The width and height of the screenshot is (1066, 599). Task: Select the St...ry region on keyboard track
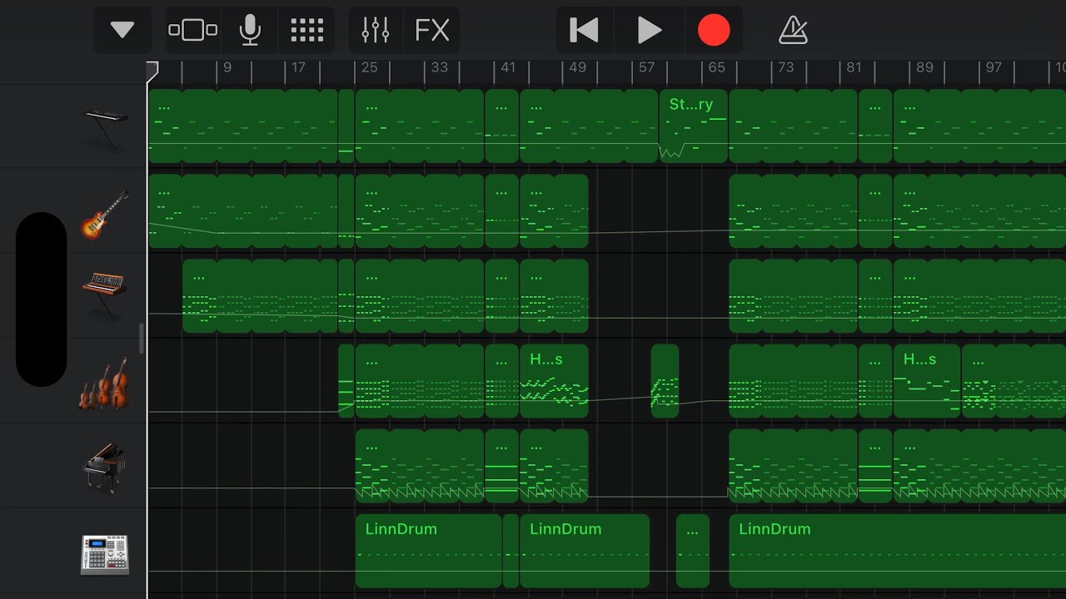pyautogui.click(x=693, y=126)
